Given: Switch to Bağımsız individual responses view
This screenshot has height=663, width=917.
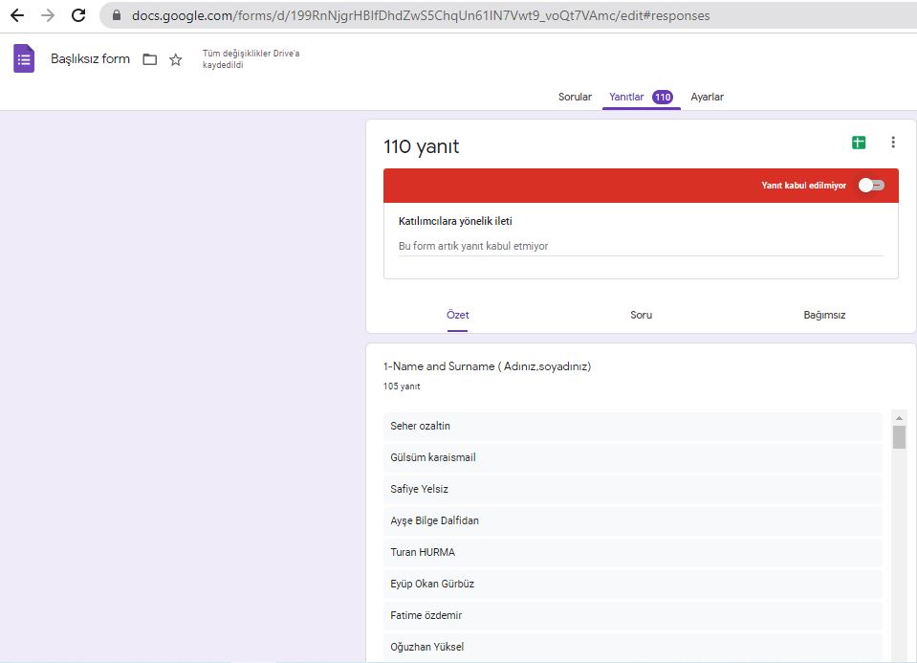Looking at the screenshot, I should [824, 315].
